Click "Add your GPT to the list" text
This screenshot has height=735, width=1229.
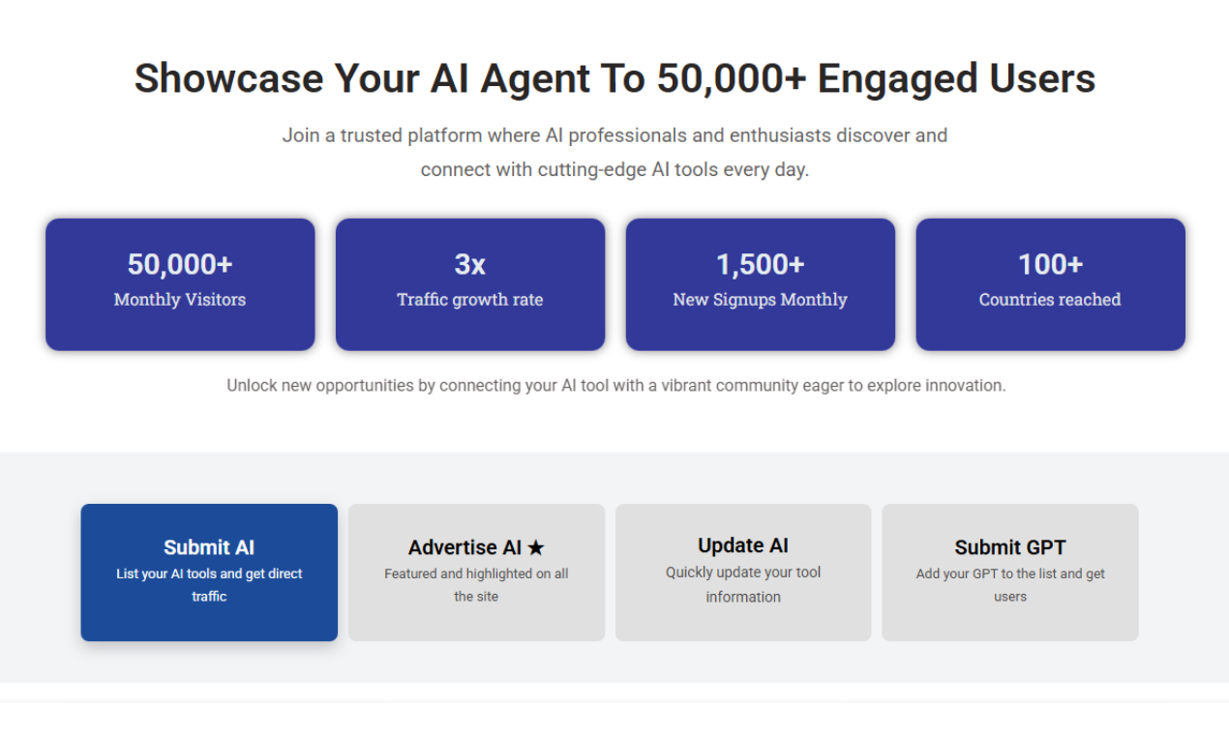tap(1010, 585)
